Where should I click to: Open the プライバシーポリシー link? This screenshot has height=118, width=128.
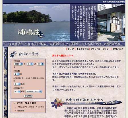tap(101, 49)
